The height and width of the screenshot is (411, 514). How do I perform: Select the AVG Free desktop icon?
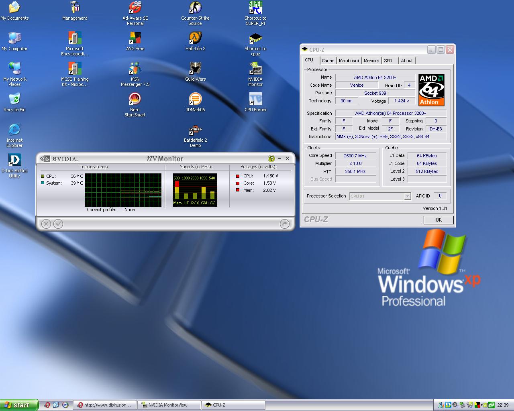pyautogui.click(x=135, y=41)
